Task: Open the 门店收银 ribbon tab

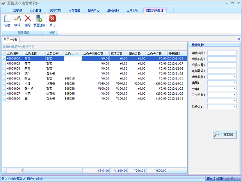Action: (x=16, y=10)
